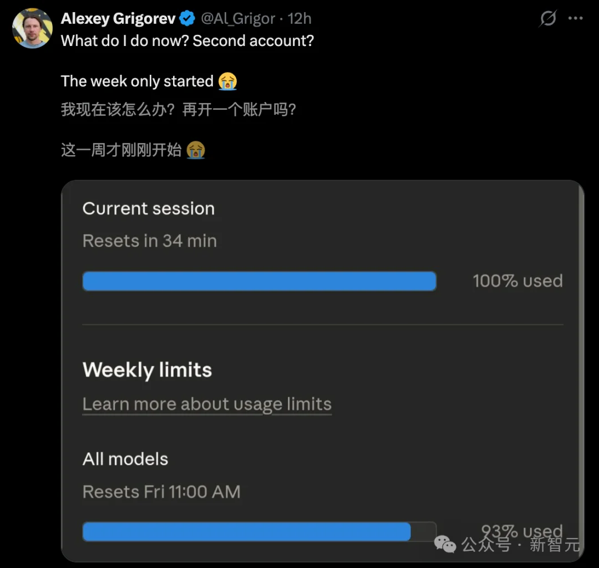Click the '100% used' label
Image resolution: width=599 pixels, height=568 pixels.
pos(517,281)
